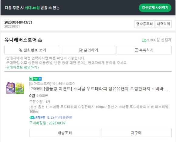Click the 구매확정 status badge
Viewport: 176px width, 142px height.
36,89
